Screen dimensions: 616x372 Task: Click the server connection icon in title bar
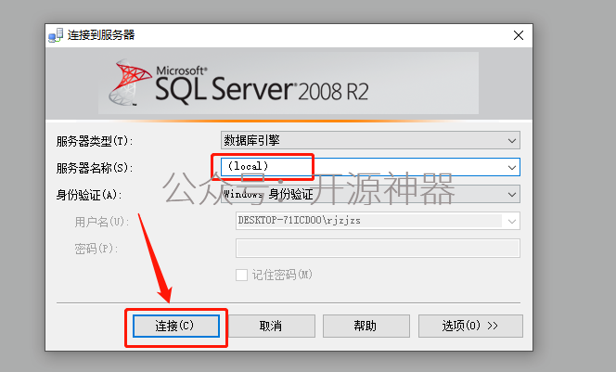56,35
